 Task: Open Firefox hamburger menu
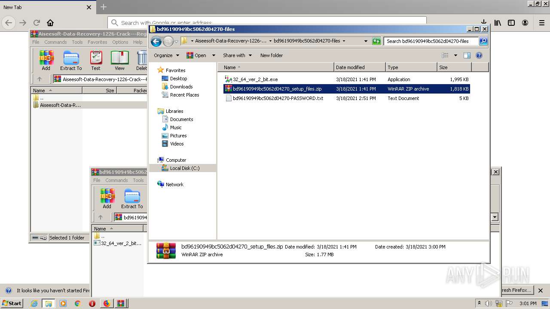[x=542, y=23]
